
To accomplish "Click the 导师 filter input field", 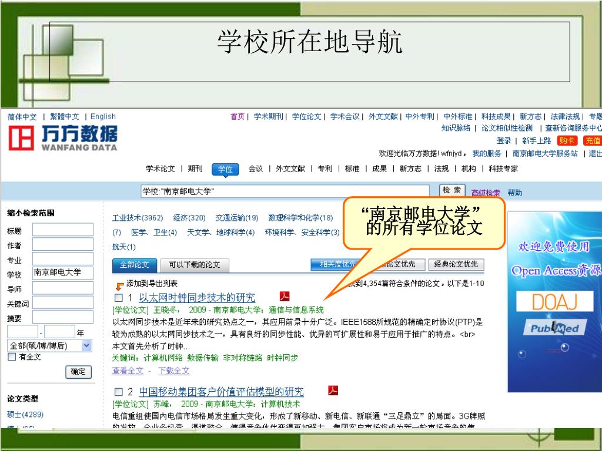I will click(62, 288).
